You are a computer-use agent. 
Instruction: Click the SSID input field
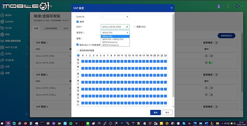(115, 27)
